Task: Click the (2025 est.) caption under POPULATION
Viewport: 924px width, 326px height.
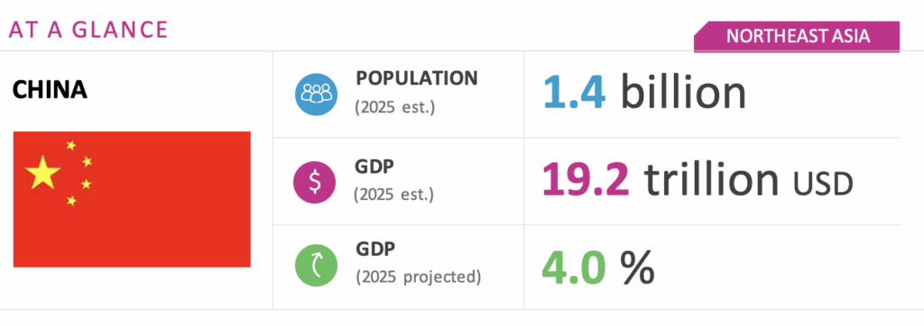Action: click(x=395, y=108)
